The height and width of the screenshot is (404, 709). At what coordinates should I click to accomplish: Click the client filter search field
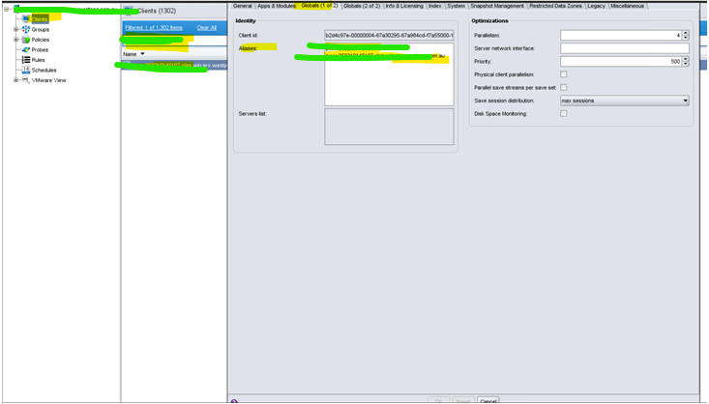click(174, 41)
